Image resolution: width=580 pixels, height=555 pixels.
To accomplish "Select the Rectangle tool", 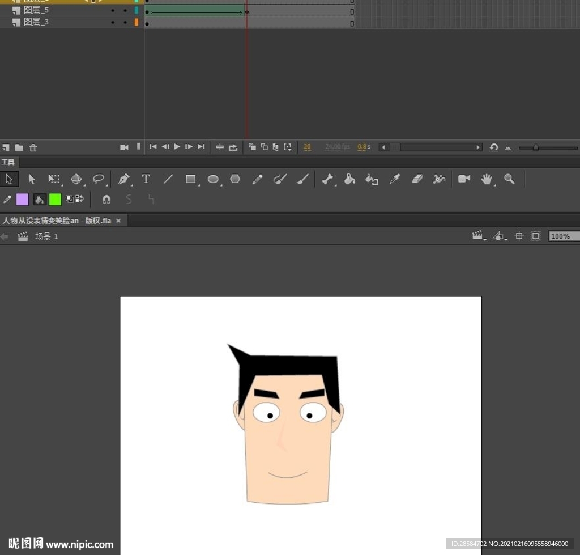I will pos(191,179).
